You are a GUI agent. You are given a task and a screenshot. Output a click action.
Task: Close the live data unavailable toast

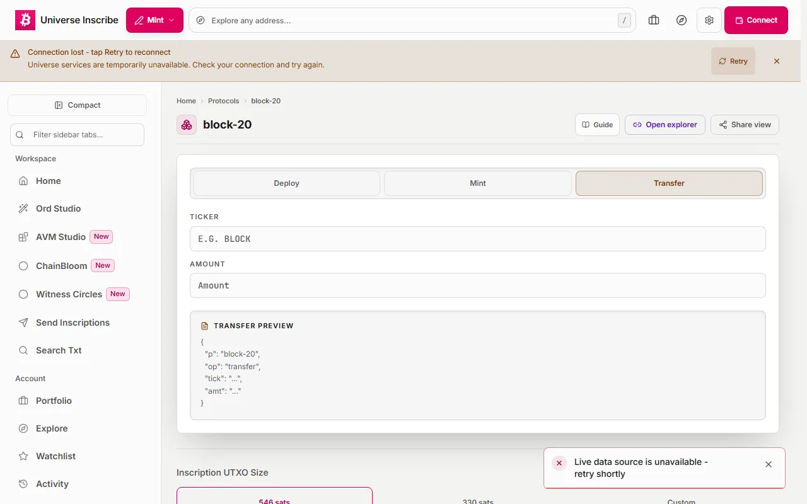coord(769,464)
